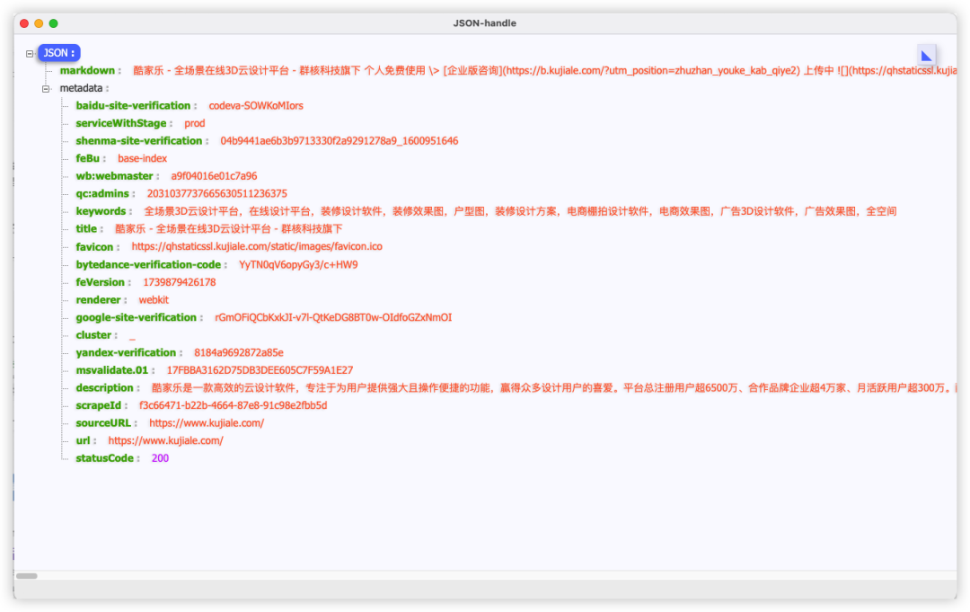The width and height of the screenshot is (970, 612).
Task: Close the JSON-handle window
Action: pos(24,23)
